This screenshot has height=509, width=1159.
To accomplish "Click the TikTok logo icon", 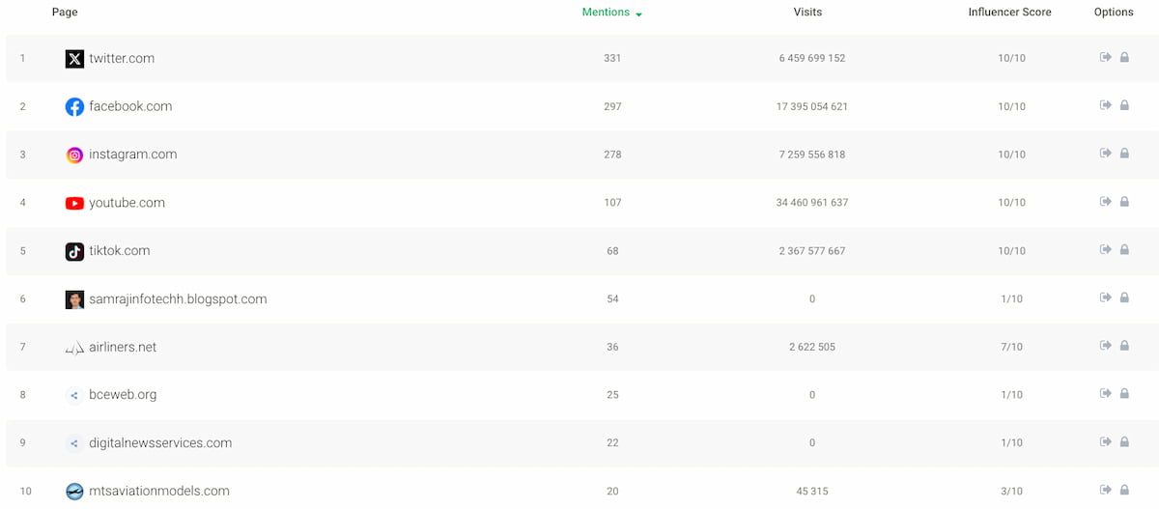I will tap(74, 251).
